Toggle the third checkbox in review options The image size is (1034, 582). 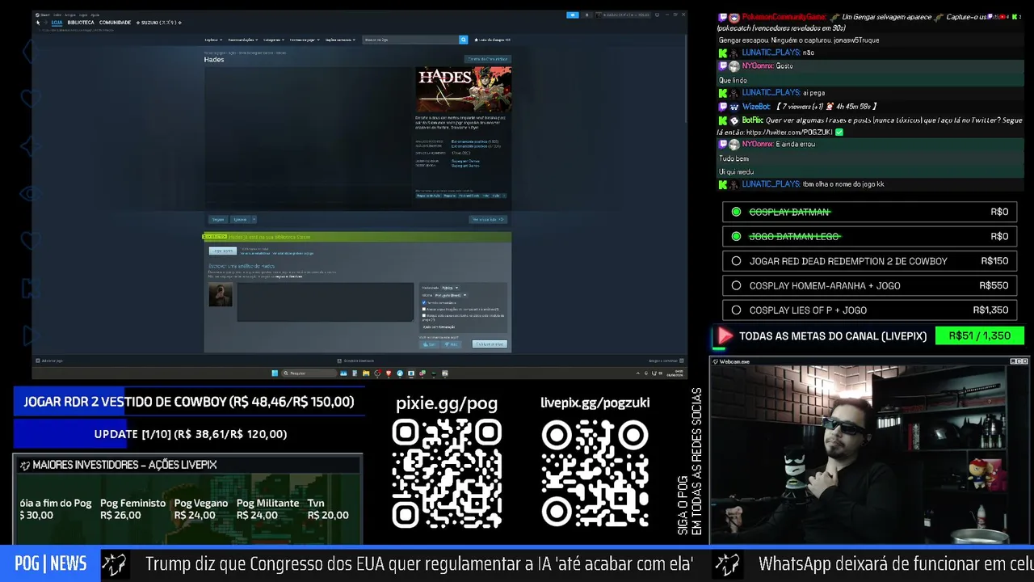coord(424,316)
